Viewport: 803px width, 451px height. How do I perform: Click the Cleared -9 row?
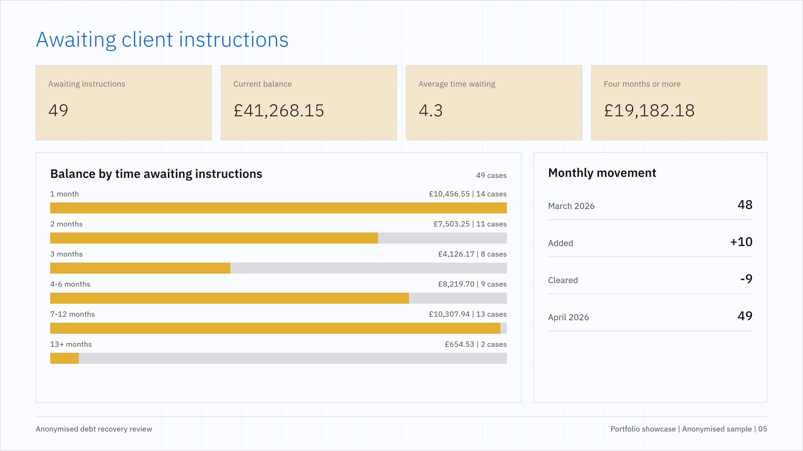point(650,280)
